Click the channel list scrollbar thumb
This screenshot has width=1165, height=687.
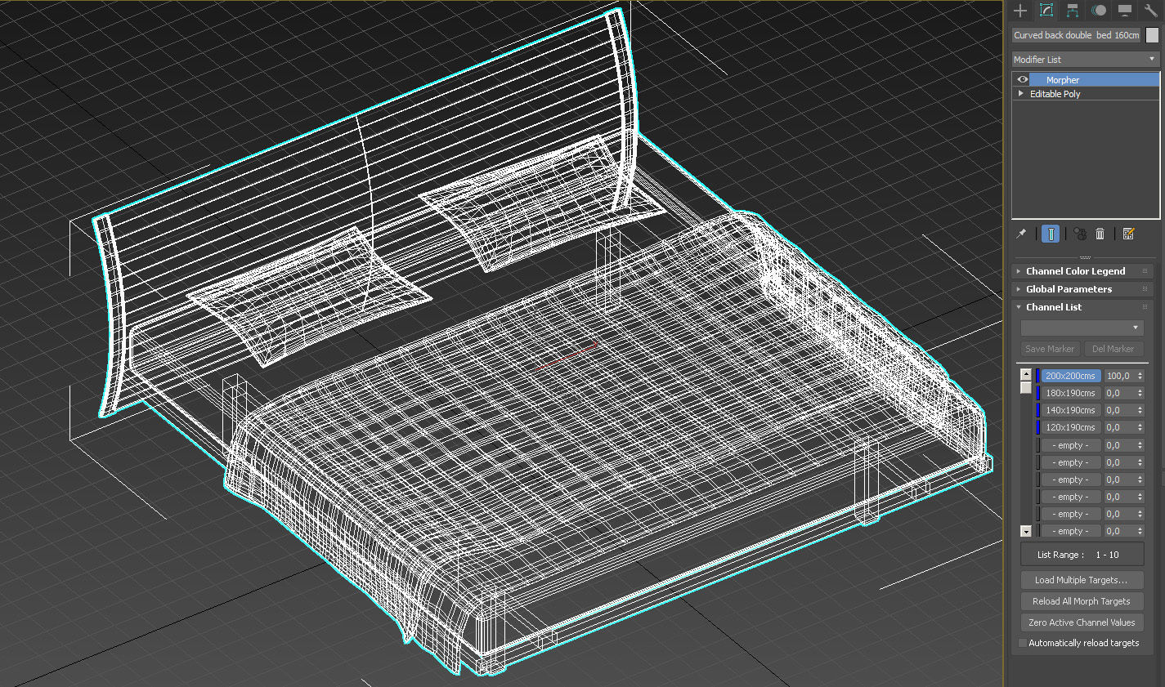pos(1026,387)
